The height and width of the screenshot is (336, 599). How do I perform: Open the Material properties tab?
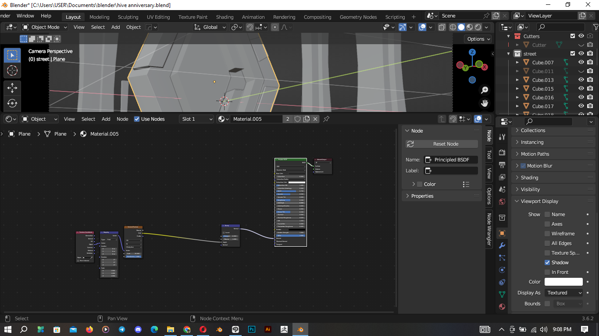[503, 307]
